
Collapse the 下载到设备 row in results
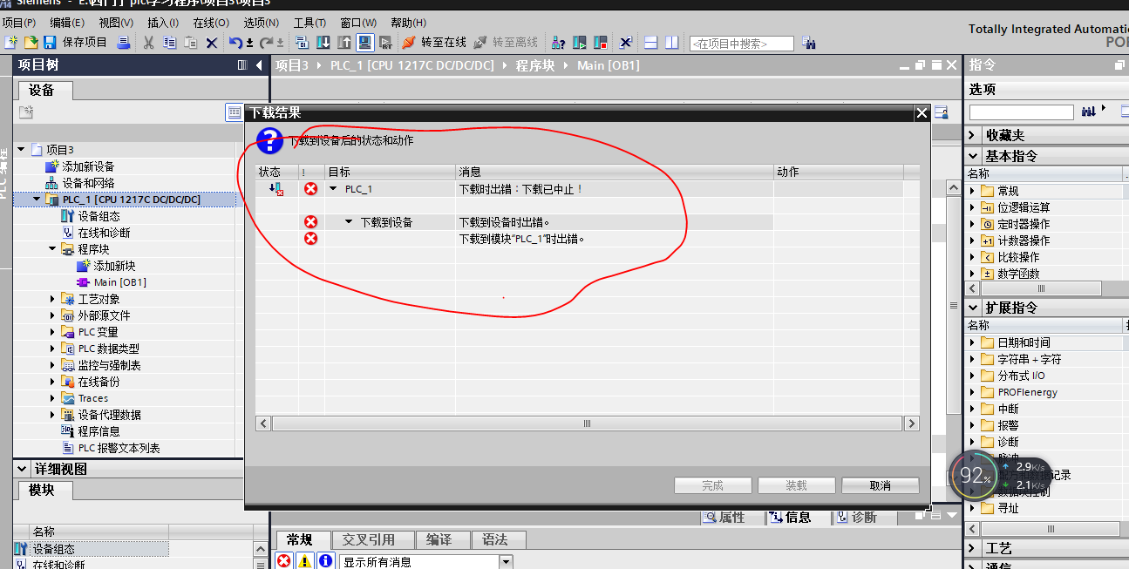[349, 222]
